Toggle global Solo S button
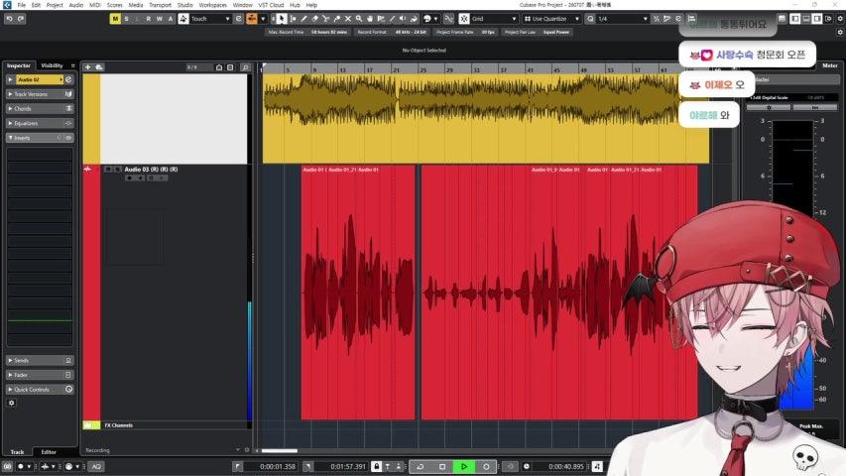The height and width of the screenshot is (476, 846). tap(126, 19)
